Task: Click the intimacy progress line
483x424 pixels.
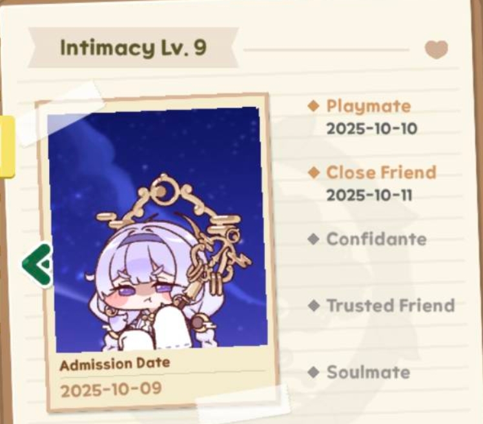Action: [x=327, y=50]
